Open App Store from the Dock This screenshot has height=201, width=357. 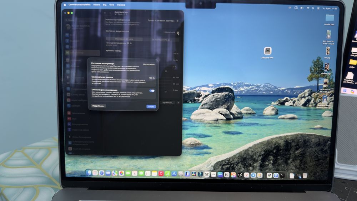(174, 174)
